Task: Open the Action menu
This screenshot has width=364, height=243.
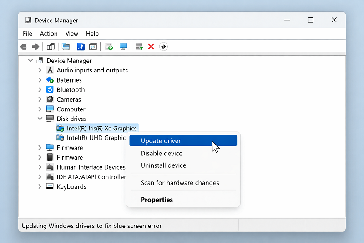Action: pyautogui.click(x=49, y=33)
